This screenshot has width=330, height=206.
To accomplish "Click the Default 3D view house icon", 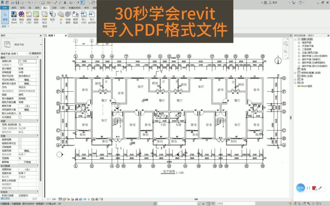I will click(x=71, y=3).
